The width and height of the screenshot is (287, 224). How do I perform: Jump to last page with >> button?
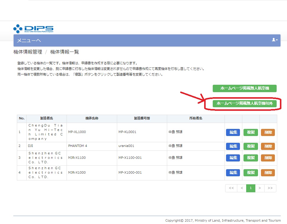click(270, 188)
